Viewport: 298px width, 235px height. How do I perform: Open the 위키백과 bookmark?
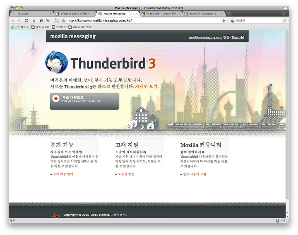pos(59,27)
